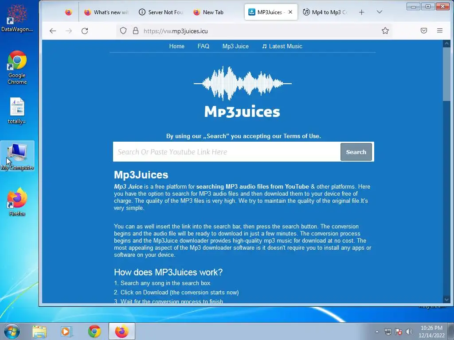The image size is (454, 340).
Task: Switch to the What's new tab
Action: pos(106,12)
